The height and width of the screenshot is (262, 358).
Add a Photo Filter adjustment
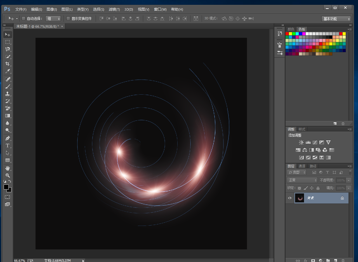pyautogui.click(x=318, y=150)
